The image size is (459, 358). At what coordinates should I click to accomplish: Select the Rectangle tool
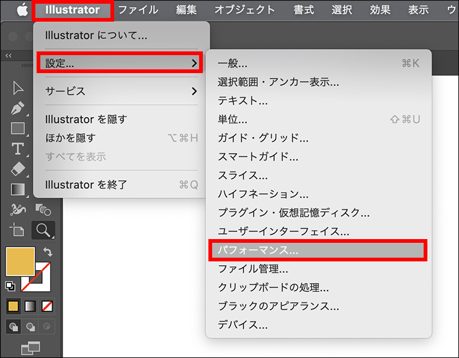click(18, 129)
